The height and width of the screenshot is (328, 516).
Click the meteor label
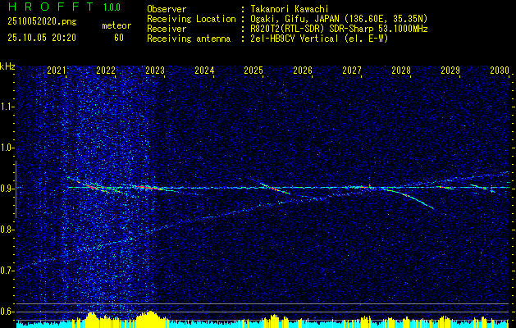(116, 25)
